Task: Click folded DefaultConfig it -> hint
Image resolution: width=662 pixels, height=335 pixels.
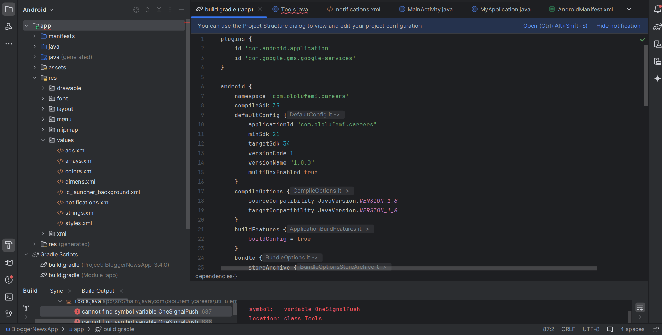Action: [x=315, y=115]
